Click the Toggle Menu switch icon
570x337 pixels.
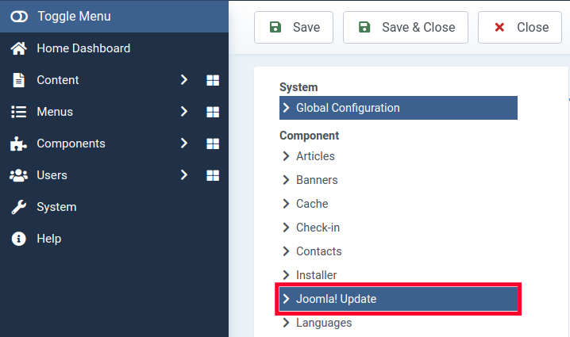[x=18, y=16]
